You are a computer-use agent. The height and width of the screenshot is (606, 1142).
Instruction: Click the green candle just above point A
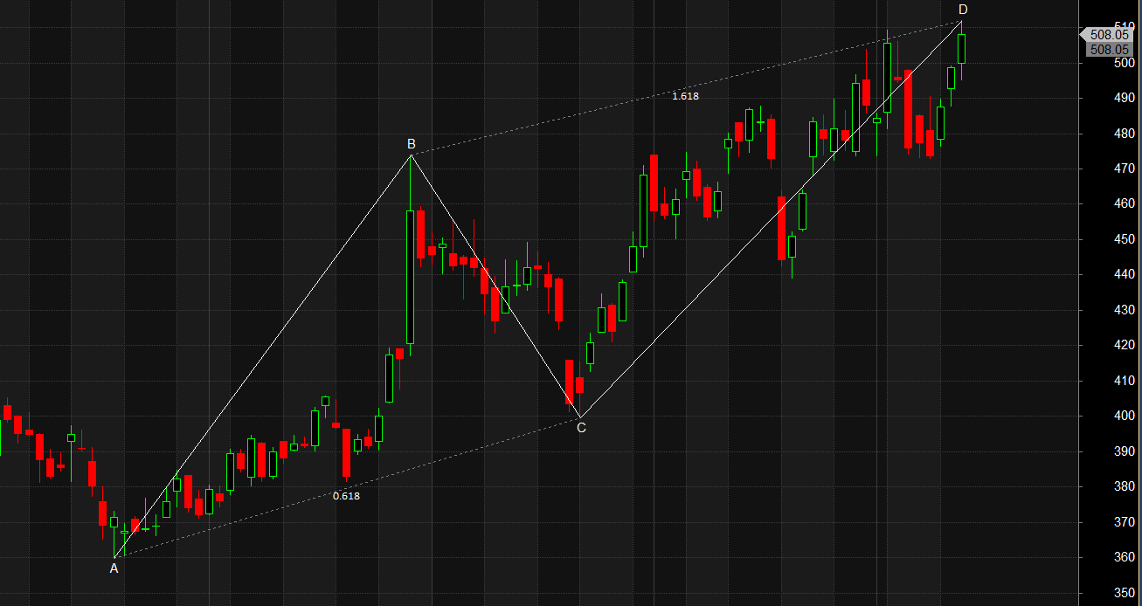click(x=114, y=522)
